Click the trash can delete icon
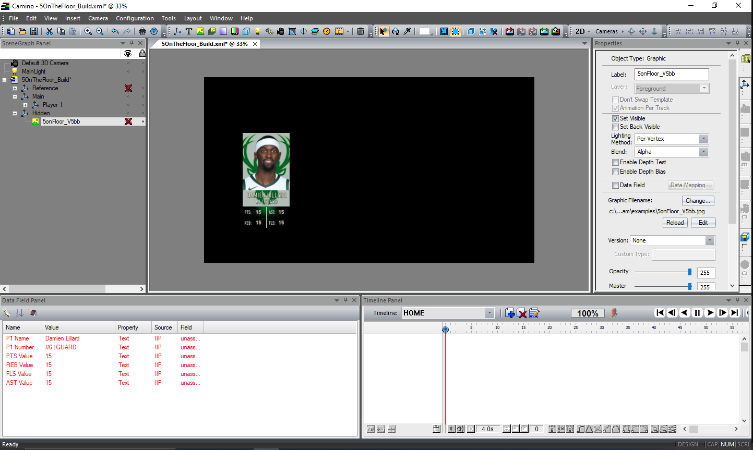The width and height of the screenshot is (753, 450). coord(361,31)
